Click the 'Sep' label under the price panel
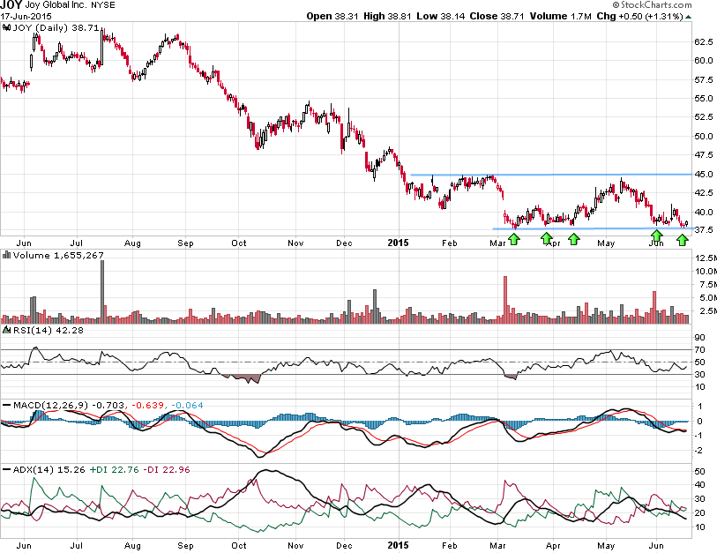717x553 pixels. [185, 243]
